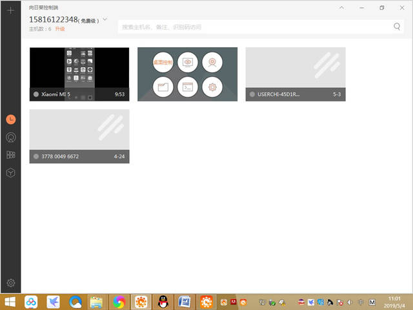413x310 pixels.
Task: Open the cube toolbox sidebar icon
Action: 11,172
